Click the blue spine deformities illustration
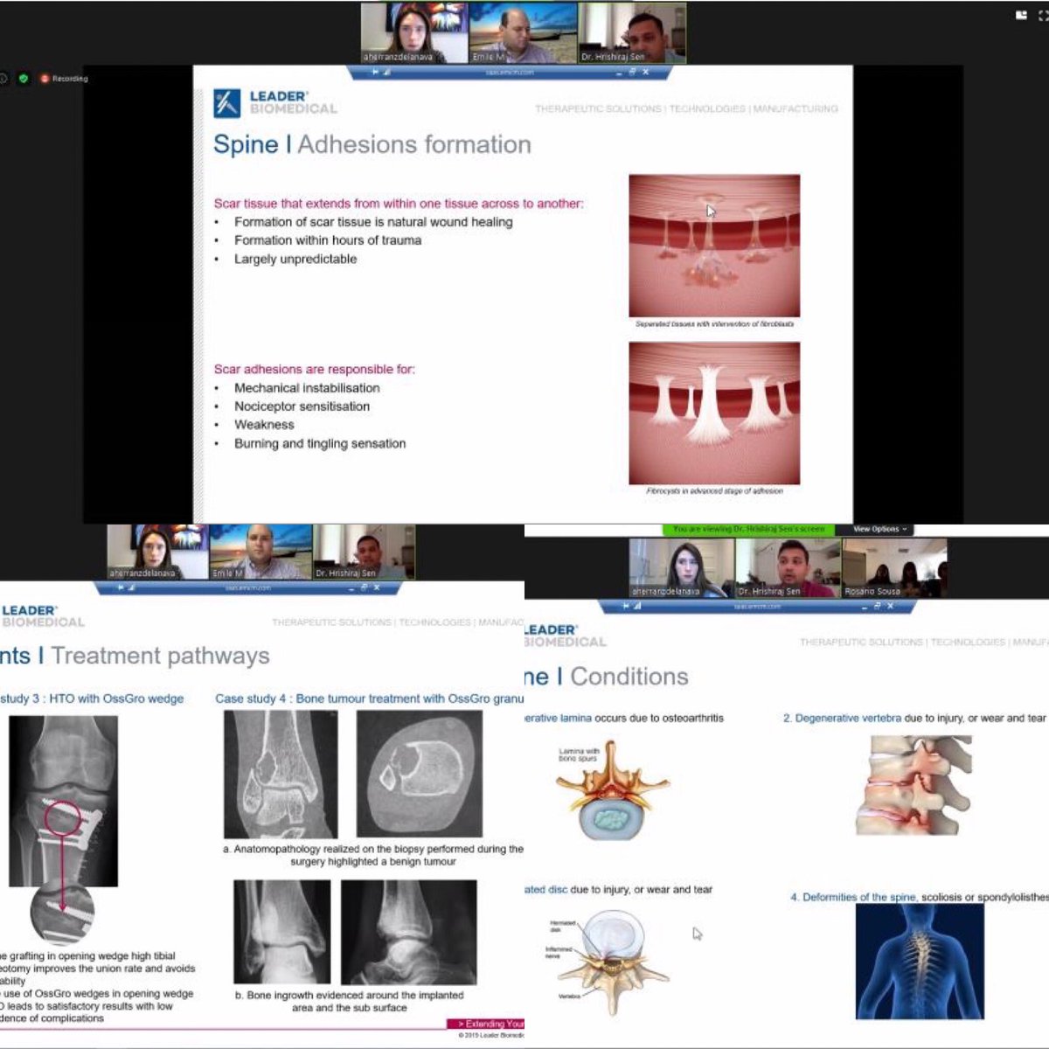 click(920, 962)
